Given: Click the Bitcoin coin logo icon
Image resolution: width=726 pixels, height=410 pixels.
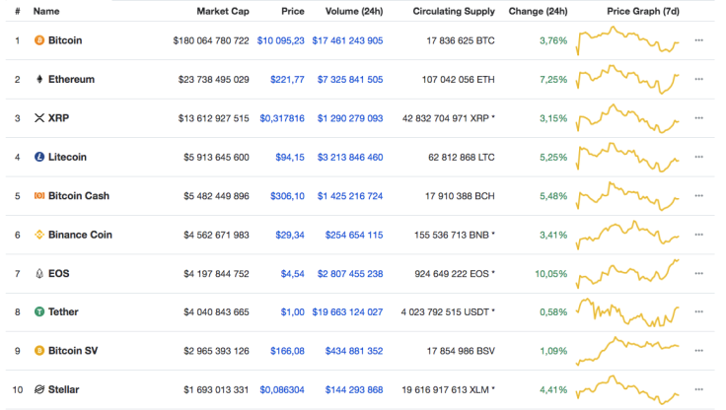Looking at the screenshot, I should point(39,40).
